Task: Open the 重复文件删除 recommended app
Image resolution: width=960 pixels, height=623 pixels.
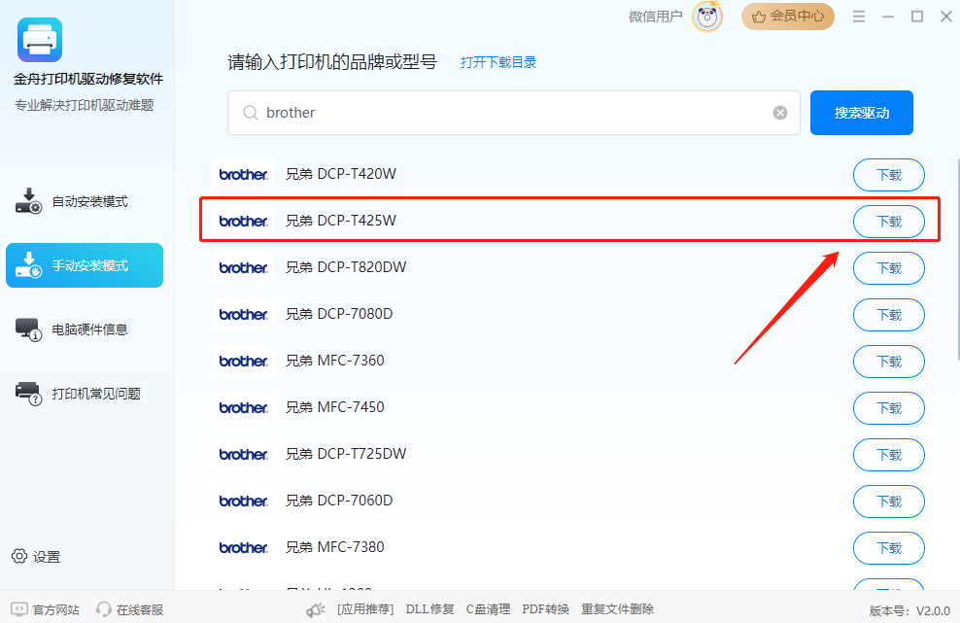Action: click(x=617, y=609)
